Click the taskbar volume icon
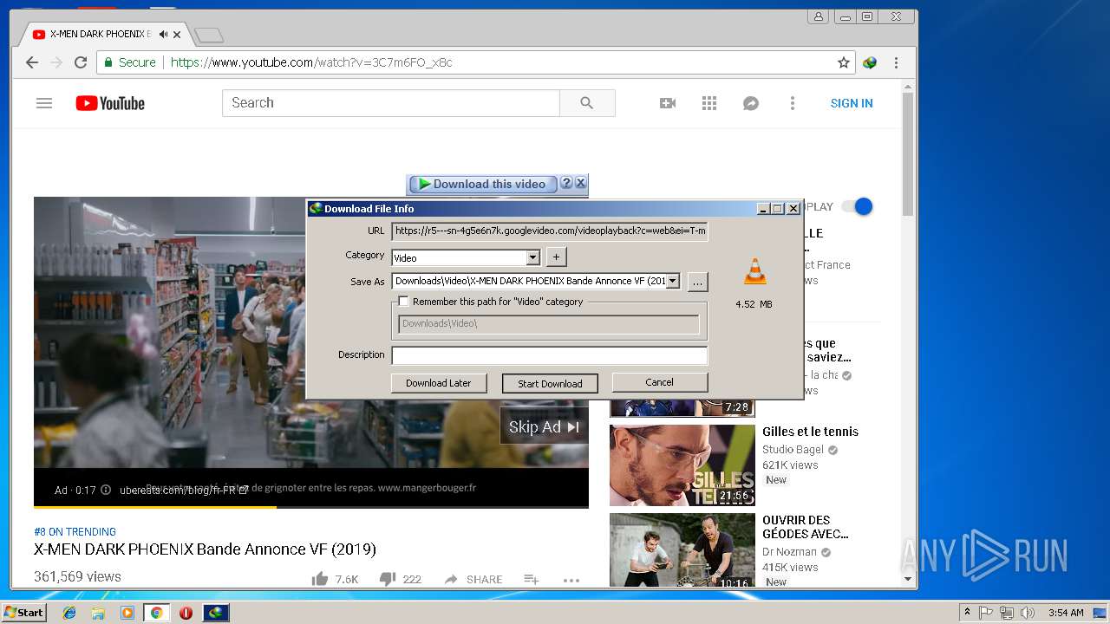 (1028, 613)
